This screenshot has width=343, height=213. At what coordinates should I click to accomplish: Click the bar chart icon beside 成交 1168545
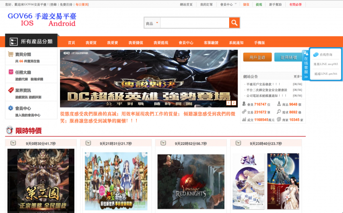(244, 119)
